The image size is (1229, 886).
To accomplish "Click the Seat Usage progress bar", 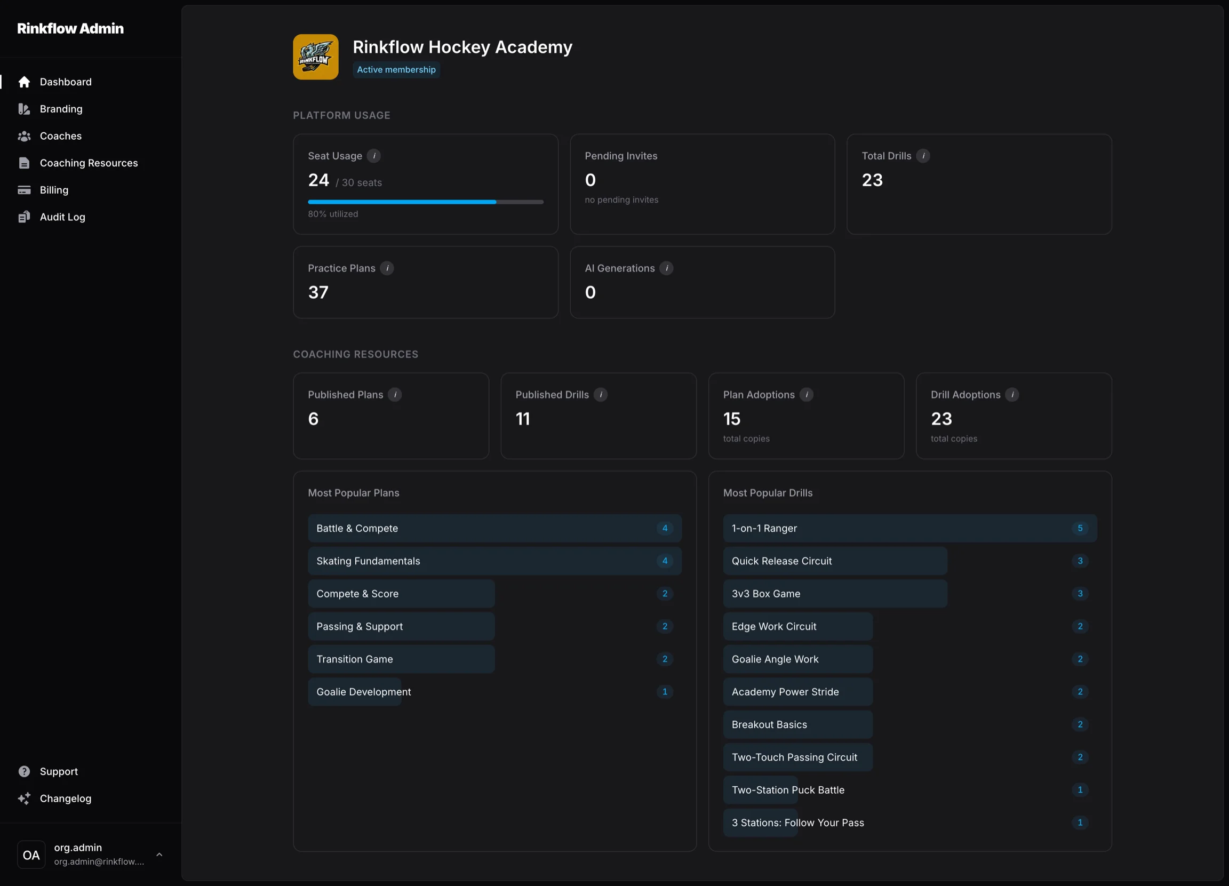I will [425, 202].
